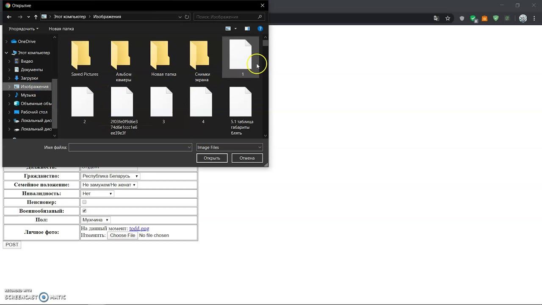Click the navigation tree scroll-down arrow

point(54,136)
